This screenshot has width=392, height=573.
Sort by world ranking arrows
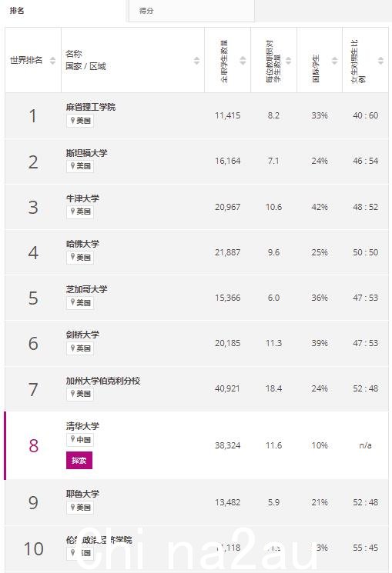click(52, 61)
